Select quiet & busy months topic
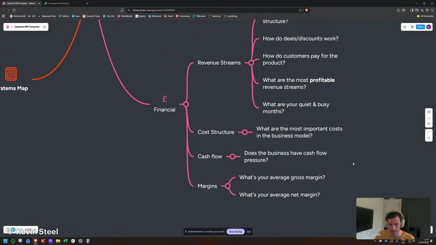436x245 pixels. point(296,108)
